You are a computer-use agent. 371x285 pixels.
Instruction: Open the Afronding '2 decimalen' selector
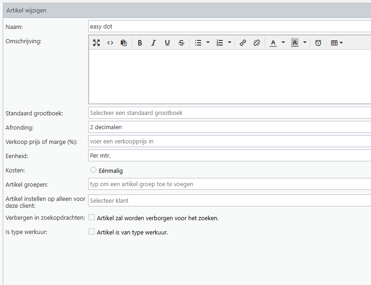pyautogui.click(x=230, y=127)
